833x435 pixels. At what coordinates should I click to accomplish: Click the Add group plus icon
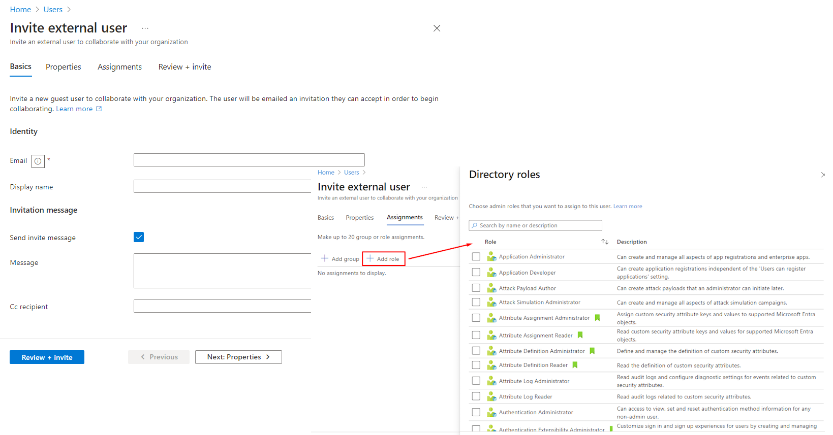325,259
